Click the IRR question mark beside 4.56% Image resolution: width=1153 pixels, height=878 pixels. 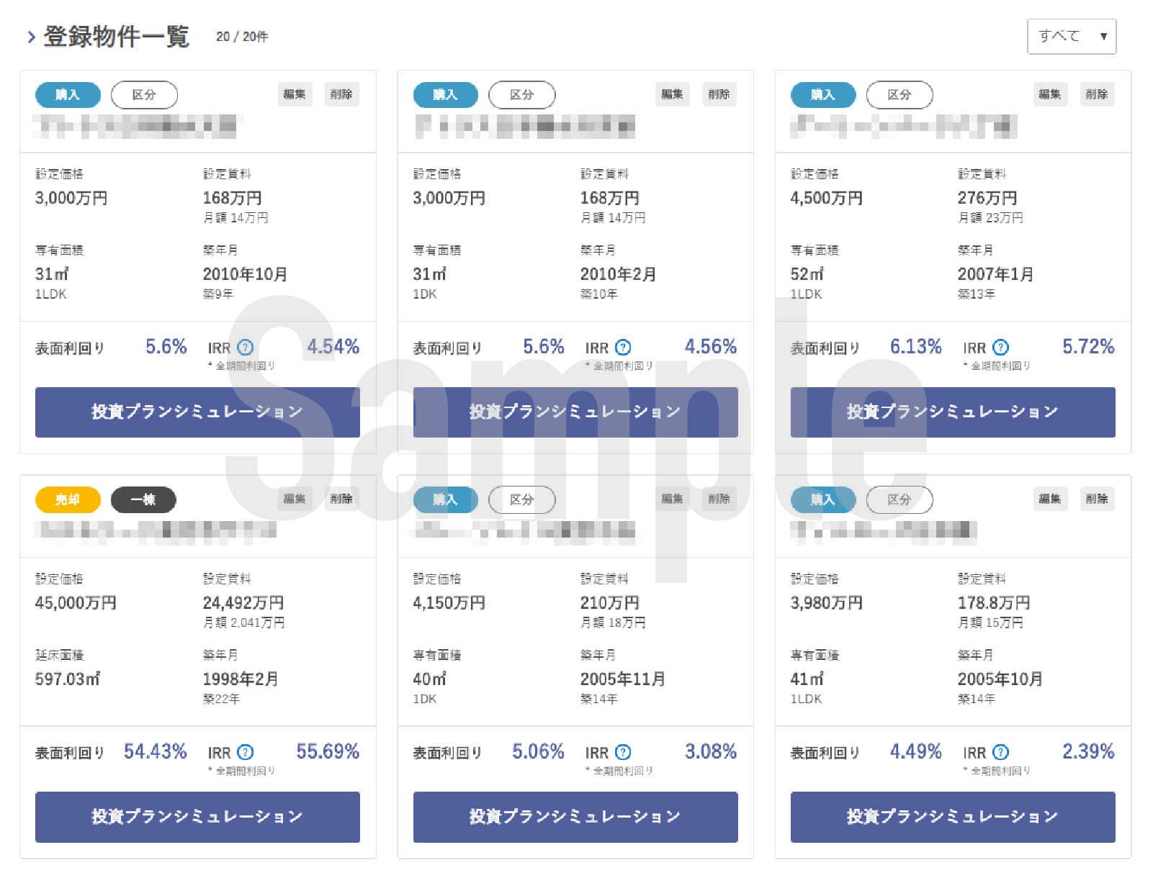[x=623, y=348]
